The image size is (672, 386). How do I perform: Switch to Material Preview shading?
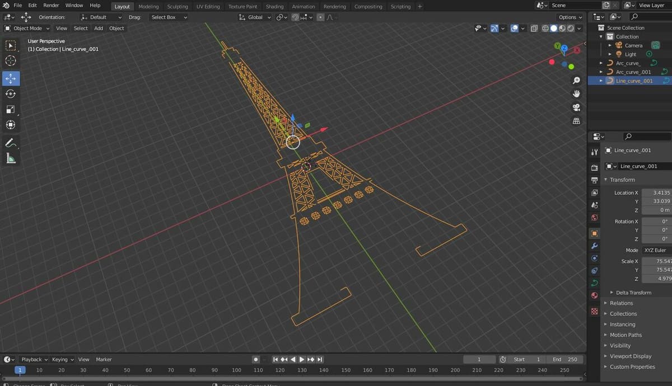click(x=562, y=29)
